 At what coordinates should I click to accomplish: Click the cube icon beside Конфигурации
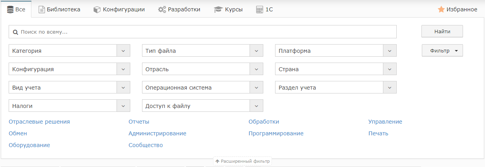[97, 9]
